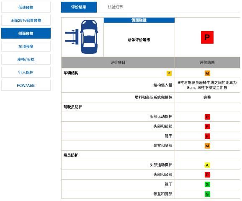The image size is (242, 201).
Task: Open the 座椅/头枕 section
Action: click(x=26, y=59)
